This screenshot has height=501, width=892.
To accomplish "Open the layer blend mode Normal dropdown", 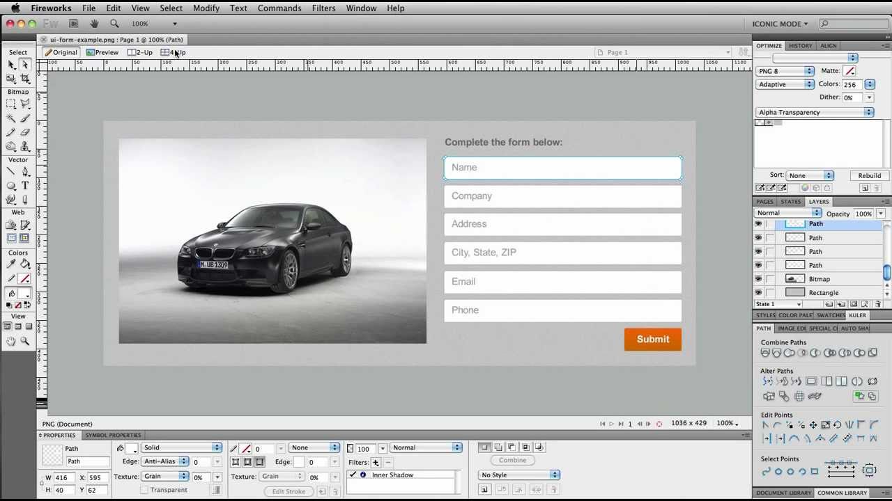I will click(x=789, y=213).
